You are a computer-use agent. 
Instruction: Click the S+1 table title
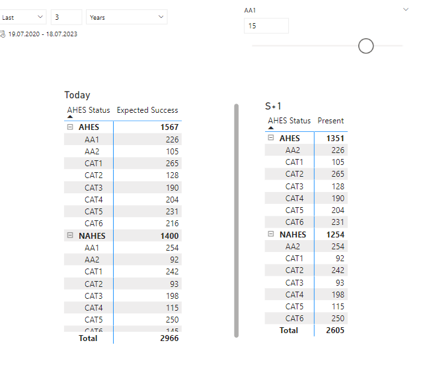[x=273, y=106]
